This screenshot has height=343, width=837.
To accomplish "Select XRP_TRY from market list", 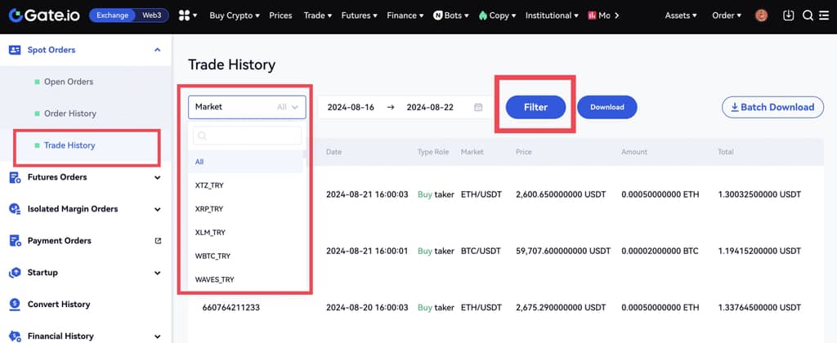I will [210, 209].
